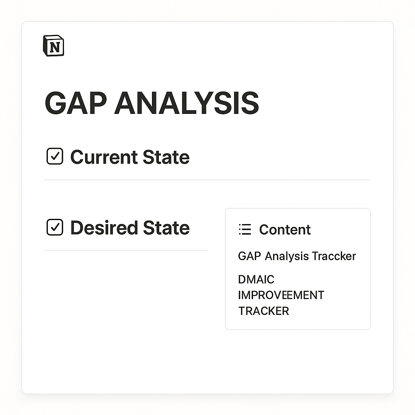This screenshot has height=415, width=415.
Task: Open the DMAIC IMPROVEEMENT TRACKER link
Action: point(281,295)
